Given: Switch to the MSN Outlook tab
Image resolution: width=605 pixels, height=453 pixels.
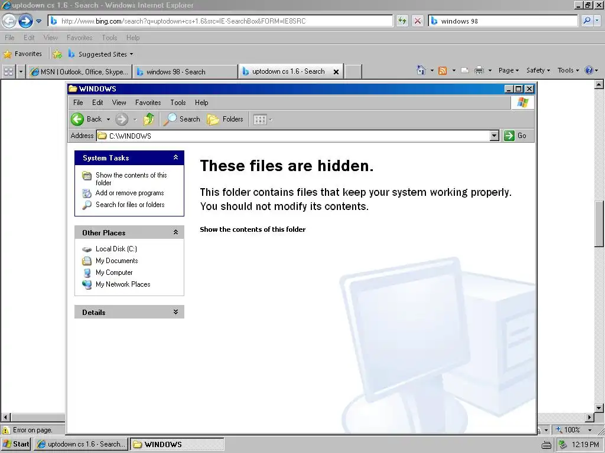Looking at the screenshot, I should point(80,71).
